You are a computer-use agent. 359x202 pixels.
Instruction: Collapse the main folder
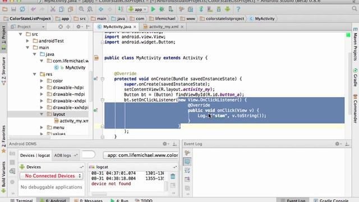[x=27, y=48]
